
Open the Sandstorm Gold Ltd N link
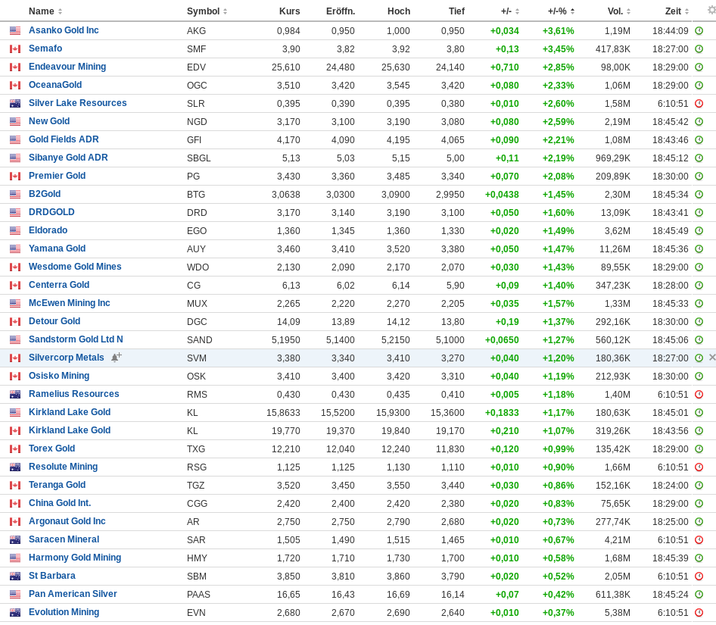[x=76, y=339]
